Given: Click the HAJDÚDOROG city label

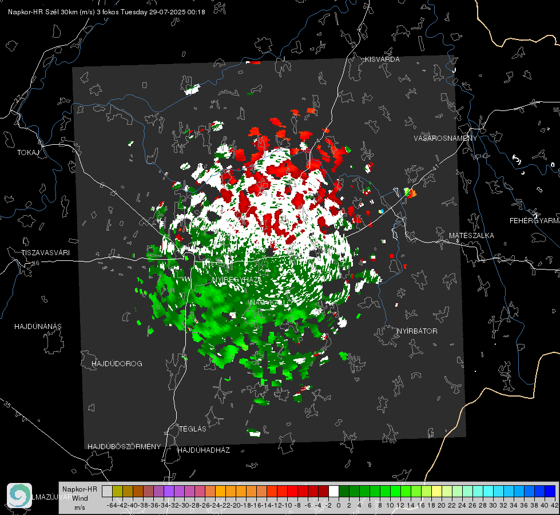Looking at the screenshot, I should point(117,364).
